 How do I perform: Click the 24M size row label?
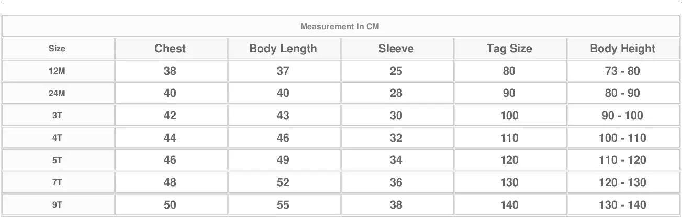pos(57,93)
